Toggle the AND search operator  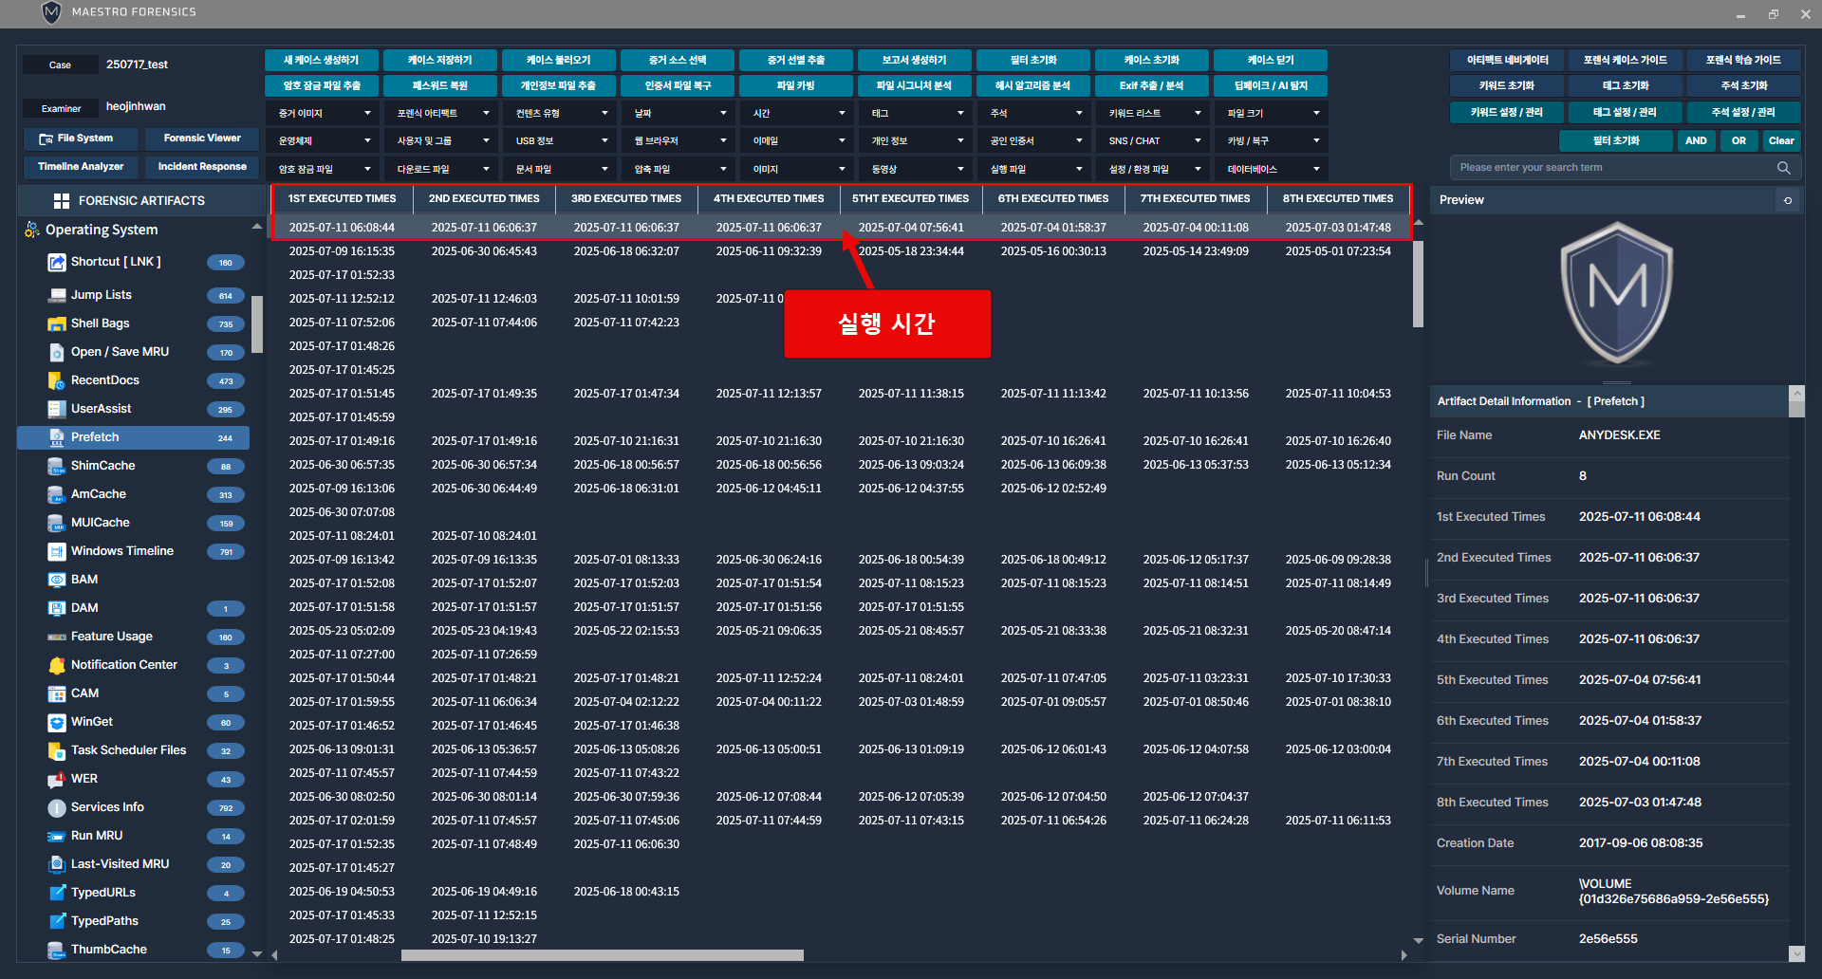coord(1696,140)
